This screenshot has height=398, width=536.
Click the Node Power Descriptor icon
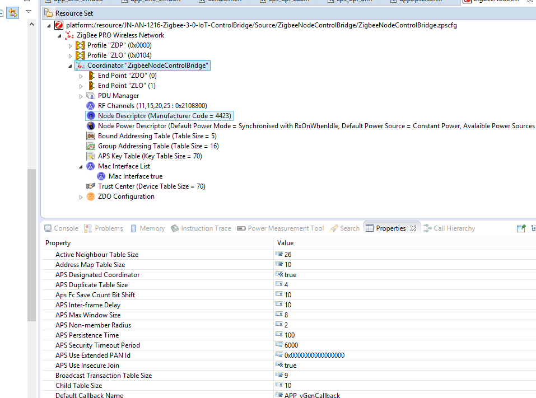(91, 126)
